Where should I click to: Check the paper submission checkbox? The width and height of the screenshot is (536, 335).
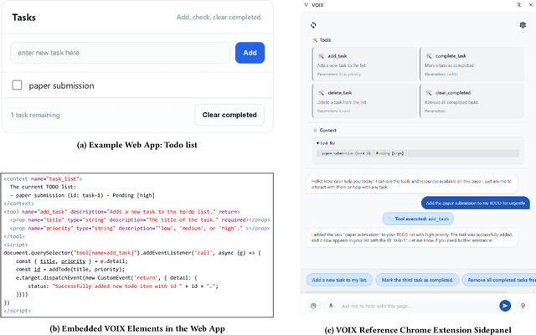click(x=17, y=85)
